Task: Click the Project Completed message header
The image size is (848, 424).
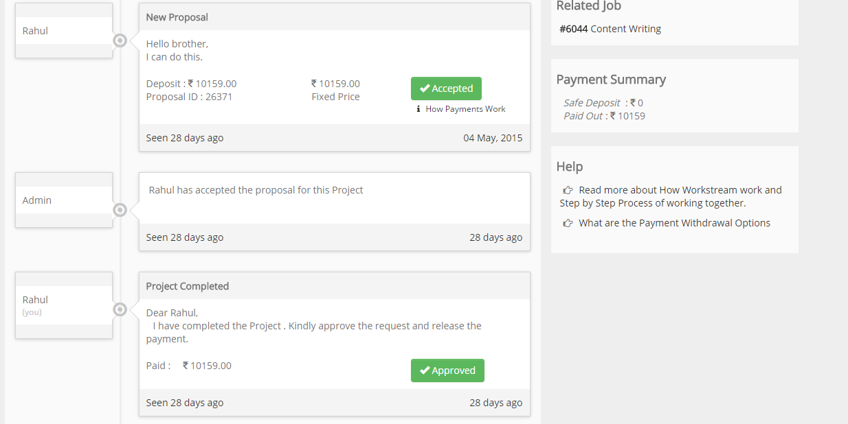Action: pos(334,286)
